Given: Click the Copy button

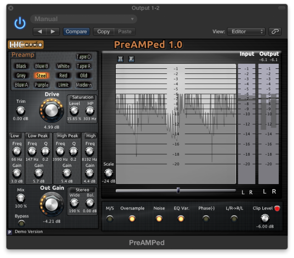Looking at the screenshot, I should [103, 32].
